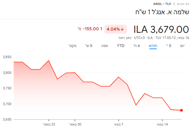Click the 4.04% change badge
Screen dimensions: 192x128
click(x=115, y=29)
